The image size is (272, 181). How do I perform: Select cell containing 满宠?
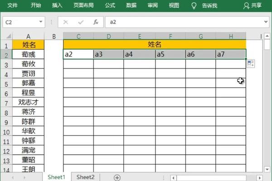[28, 150]
